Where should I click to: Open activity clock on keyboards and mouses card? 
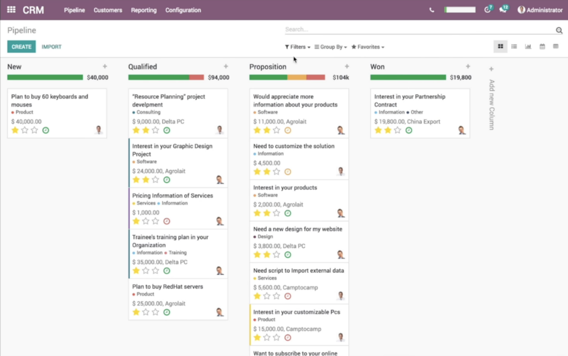(45, 130)
